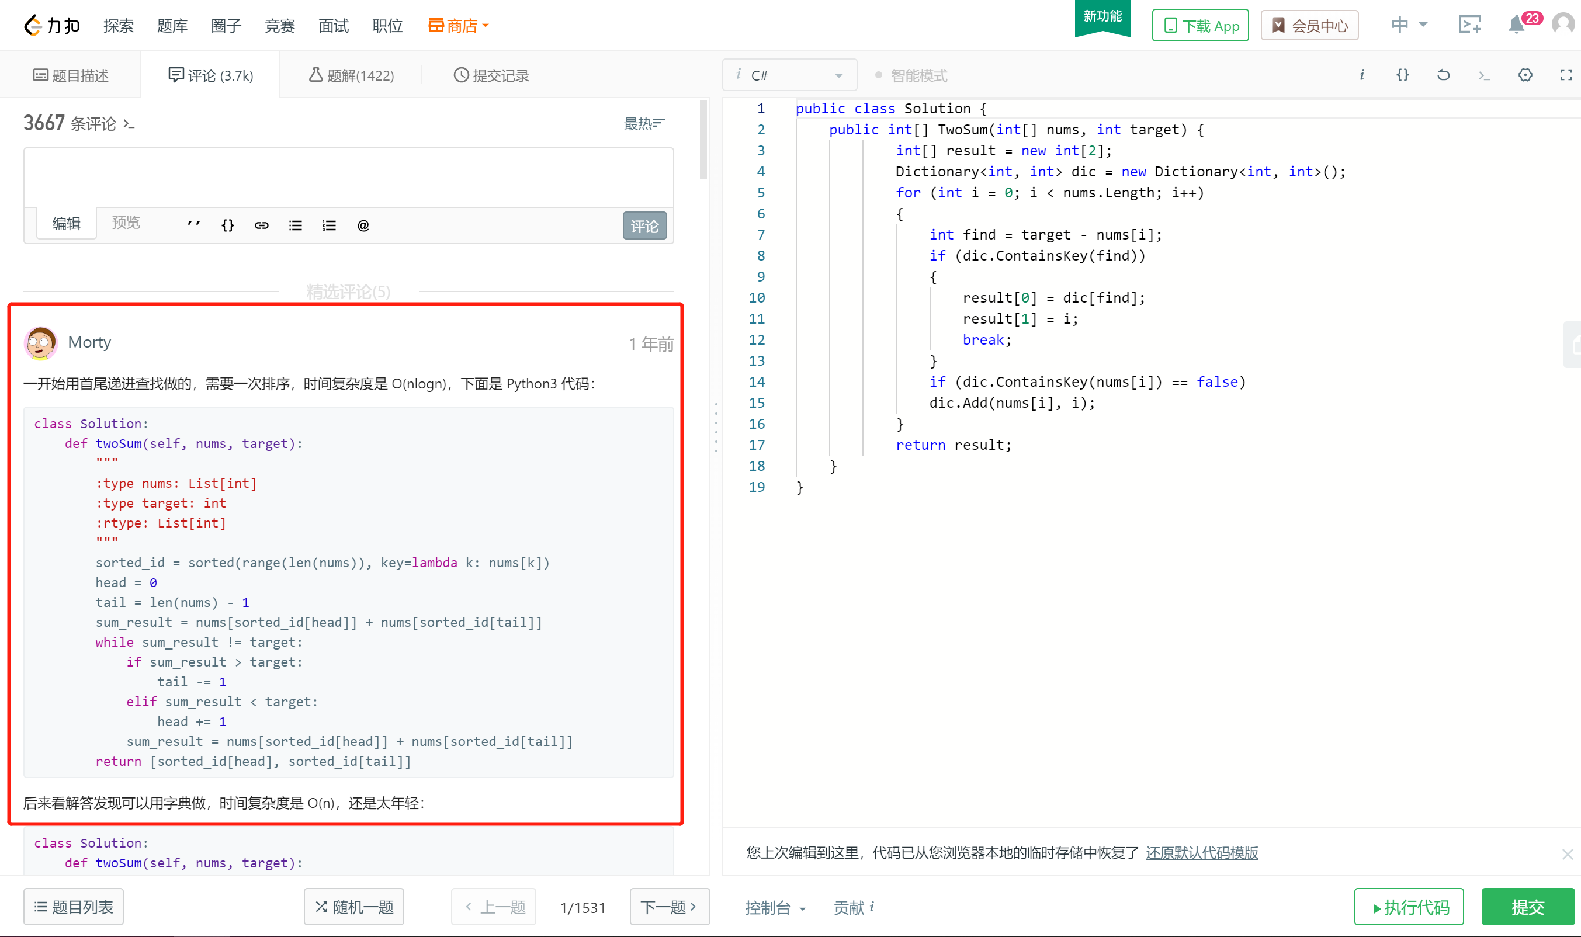Viewport: 1581px width, 937px height.
Task: Toggle the 智能模式 smart mode switch
Action: tap(910, 76)
